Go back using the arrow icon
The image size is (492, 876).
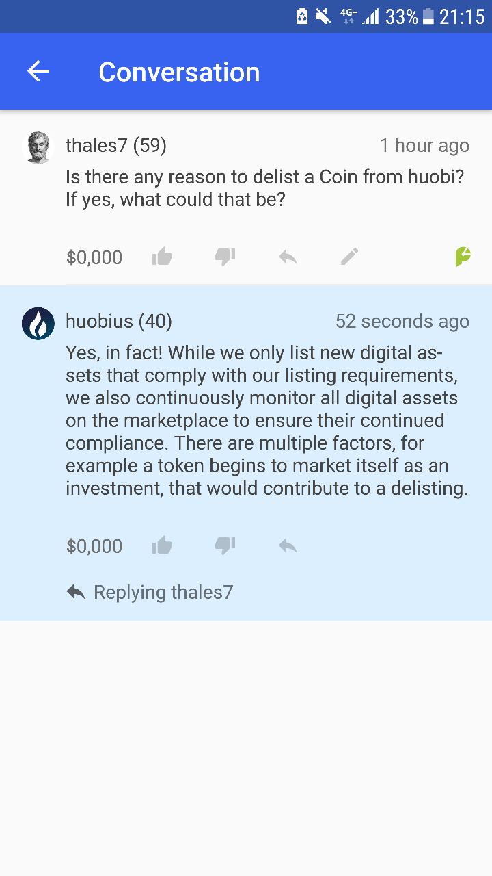[x=38, y=71]
